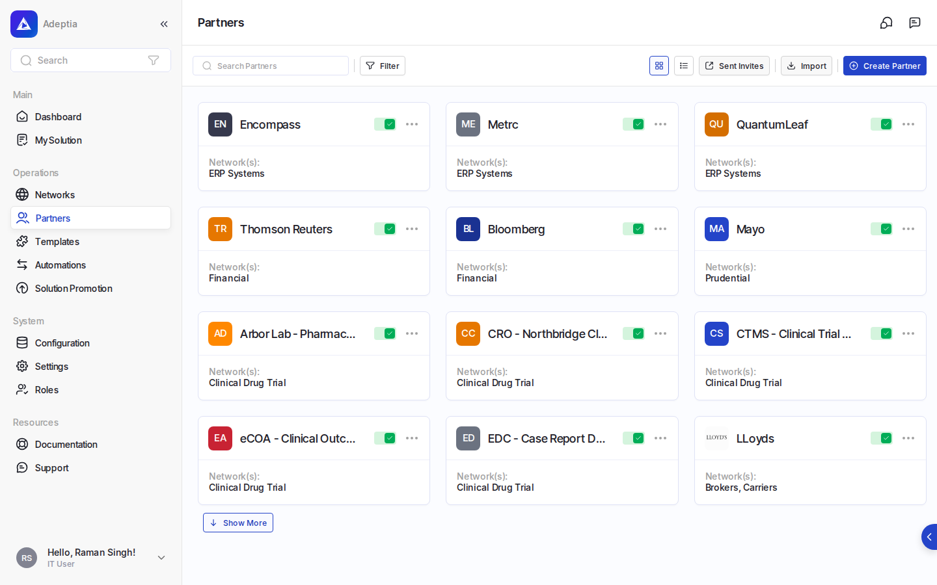Click the search filter funnel icon in sidebar
Viewport: 937px width, 585px height.
pos(154,60)
